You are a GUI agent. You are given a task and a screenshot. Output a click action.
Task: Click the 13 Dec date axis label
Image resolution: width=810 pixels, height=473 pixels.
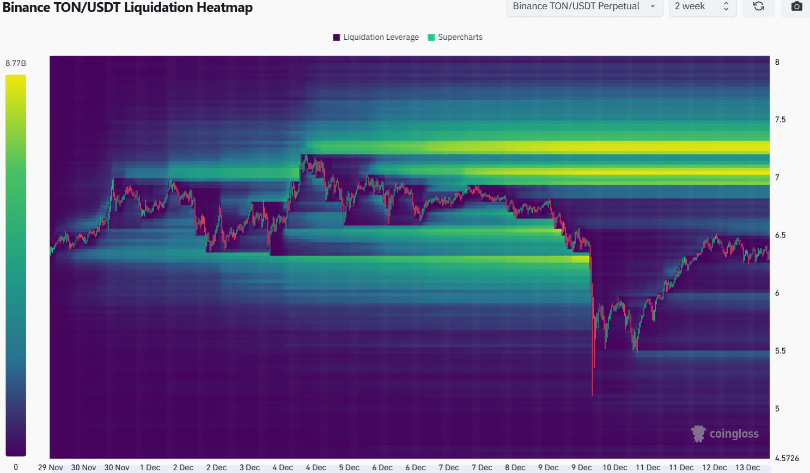point(748,468)
